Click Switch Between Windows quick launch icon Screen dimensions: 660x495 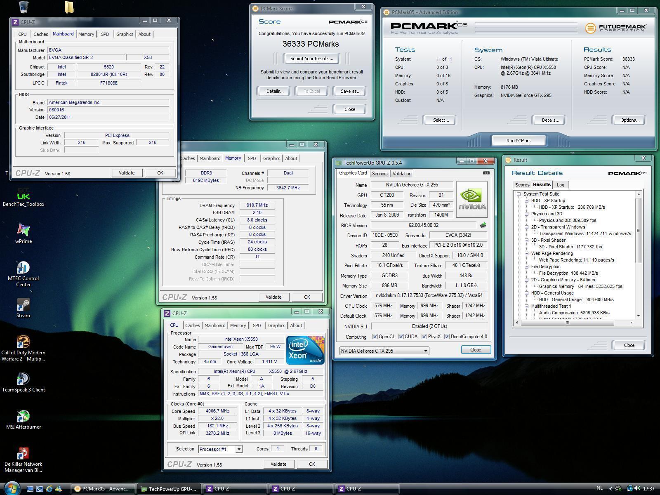(x=40, y=489)
